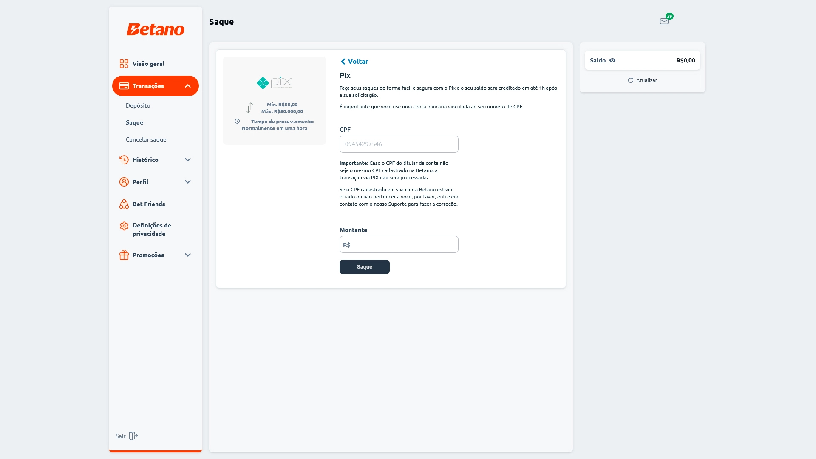Select the Saque submenu item

(134, 122)
